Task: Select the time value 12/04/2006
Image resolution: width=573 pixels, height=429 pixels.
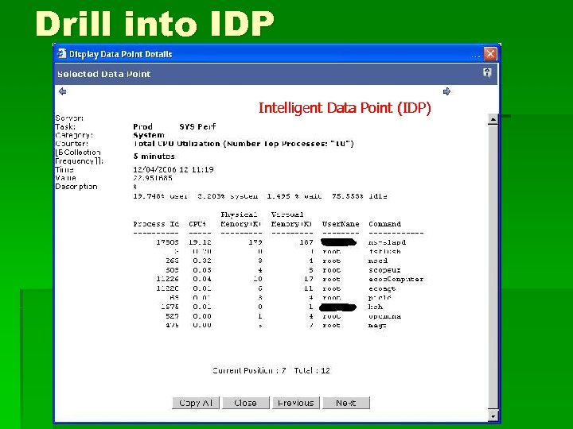Action: coord(173,170)
